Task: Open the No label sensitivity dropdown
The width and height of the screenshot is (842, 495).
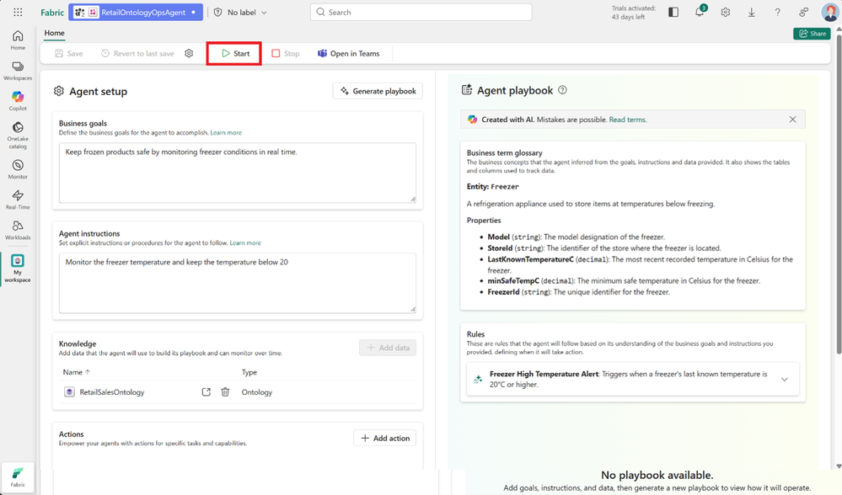Action: click(240, 13)
